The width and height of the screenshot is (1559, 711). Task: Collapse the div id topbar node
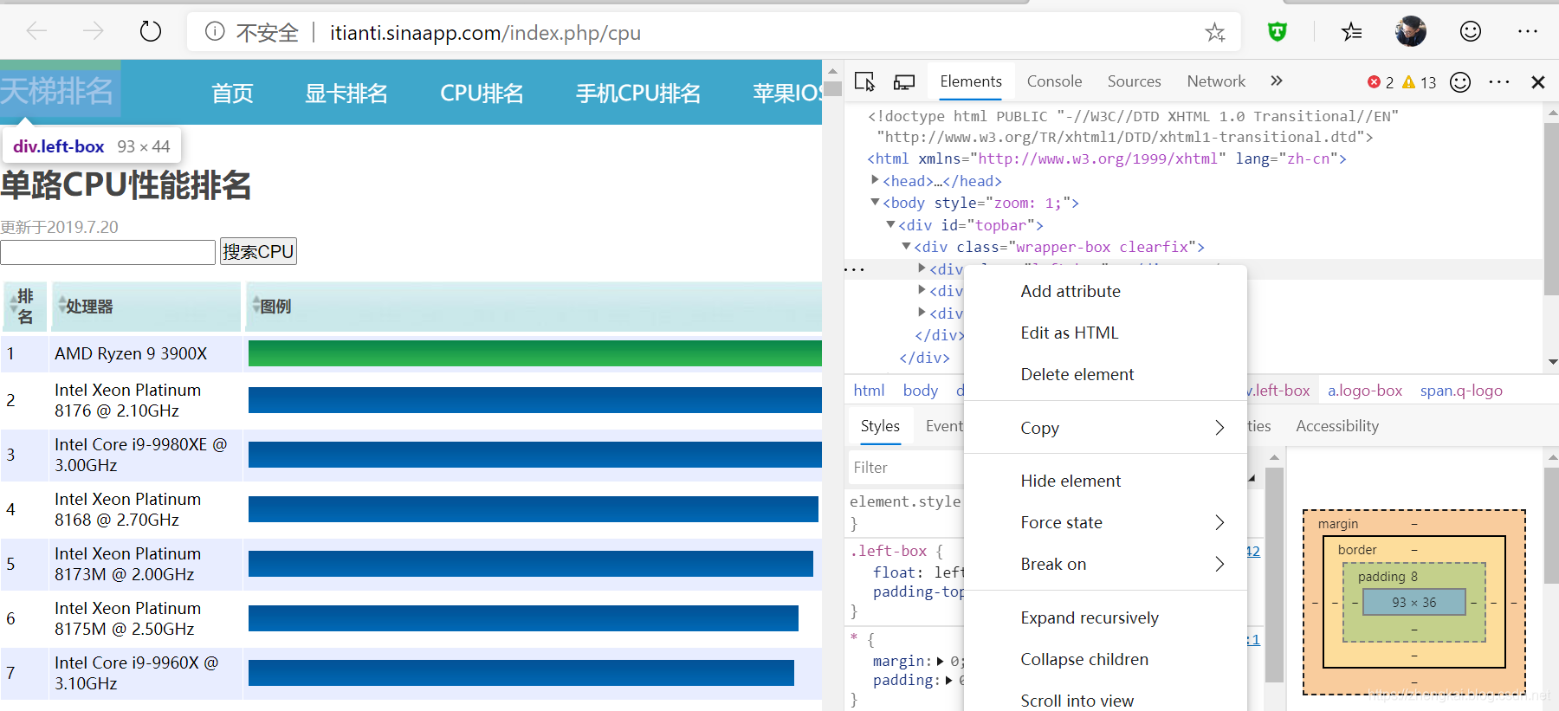(x=890, y=224)
